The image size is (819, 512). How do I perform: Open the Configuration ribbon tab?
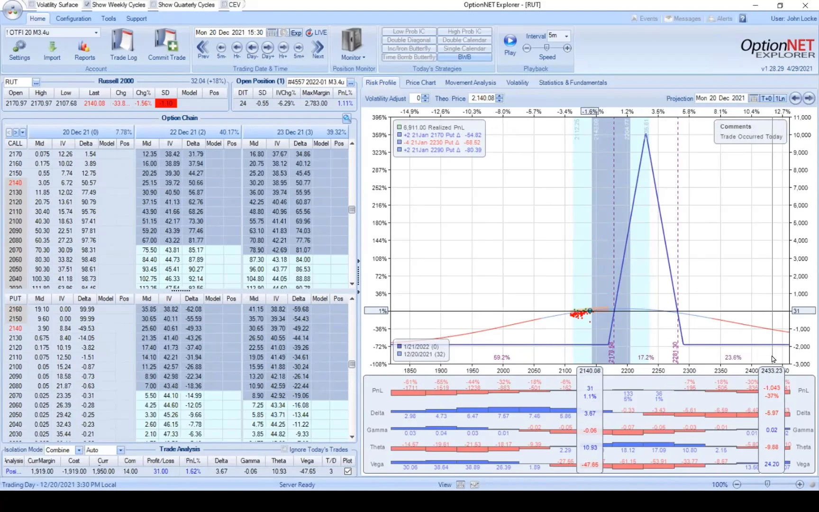pyautogui.click(x=73, y=18)
